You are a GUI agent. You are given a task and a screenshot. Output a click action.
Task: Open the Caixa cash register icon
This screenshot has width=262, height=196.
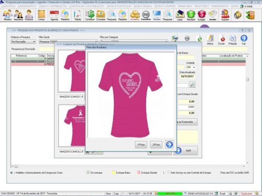tap(180, 15)
